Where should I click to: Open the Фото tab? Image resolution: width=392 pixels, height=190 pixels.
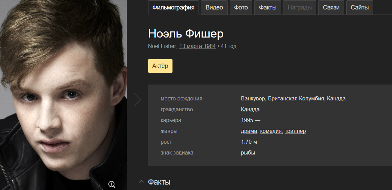pos(241,7)
